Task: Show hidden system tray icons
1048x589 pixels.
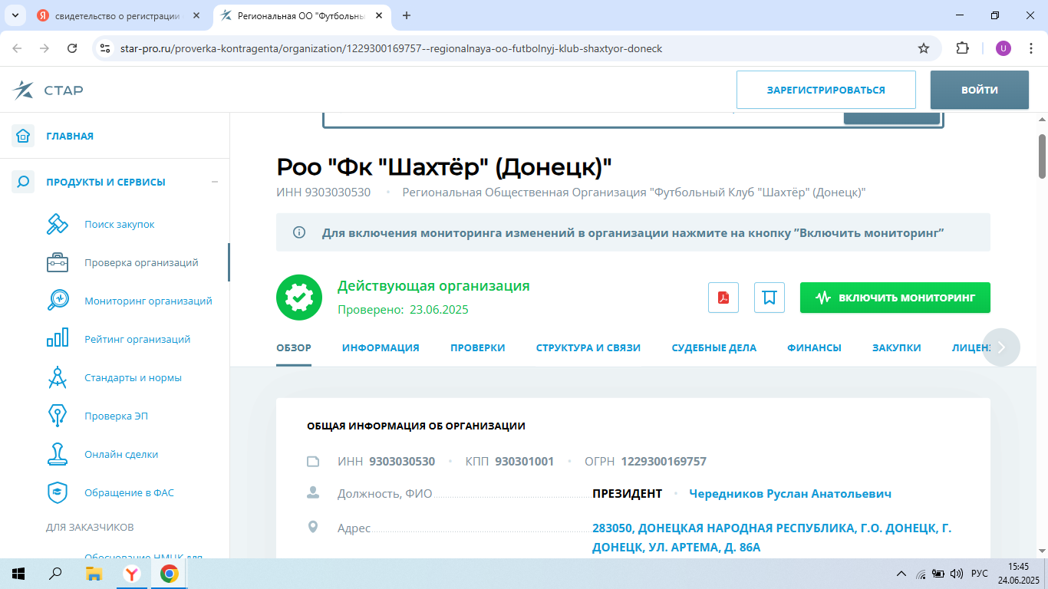Action: click(x=901, y=574)
